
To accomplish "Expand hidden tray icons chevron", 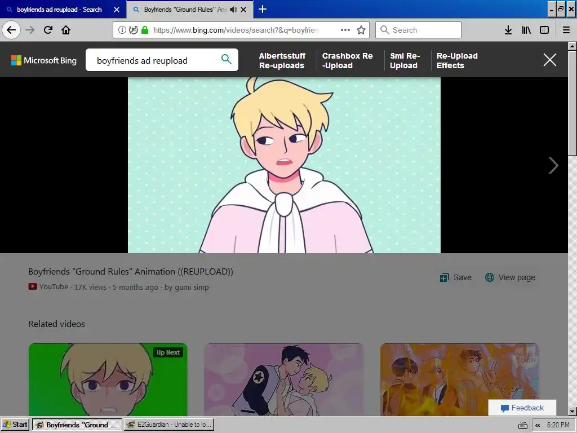I will (538, 425).
